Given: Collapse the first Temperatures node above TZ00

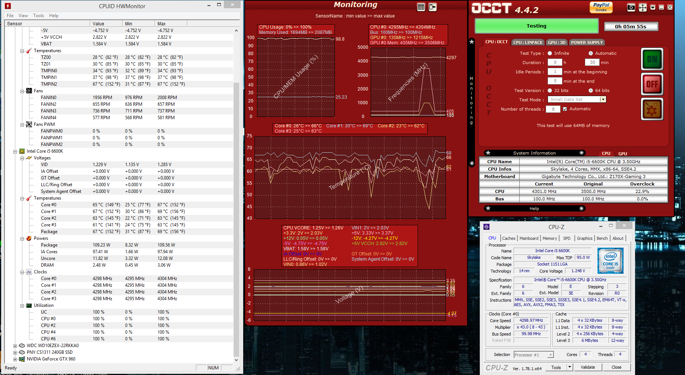Looking at the screenshot, I should [22, 51].
